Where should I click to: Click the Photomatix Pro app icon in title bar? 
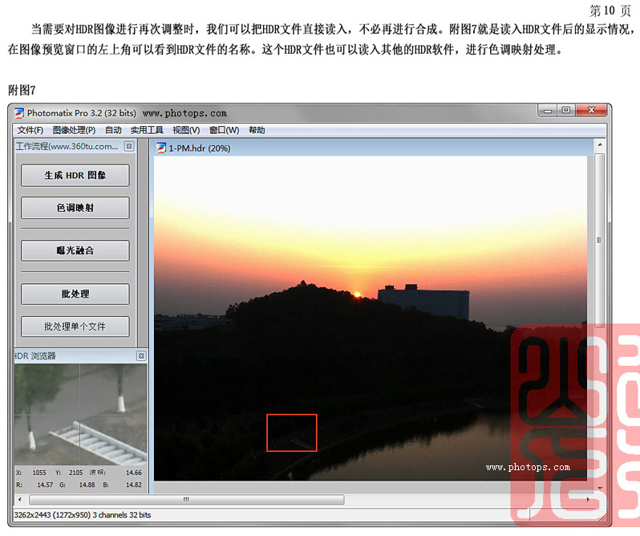point(18,113)
